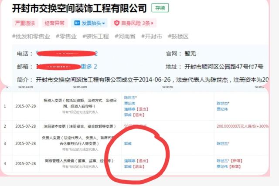Click 潘婷婷【退出】 in row 1
The image size is (279, 186).
pyautogui.click(x=136, y=109)
